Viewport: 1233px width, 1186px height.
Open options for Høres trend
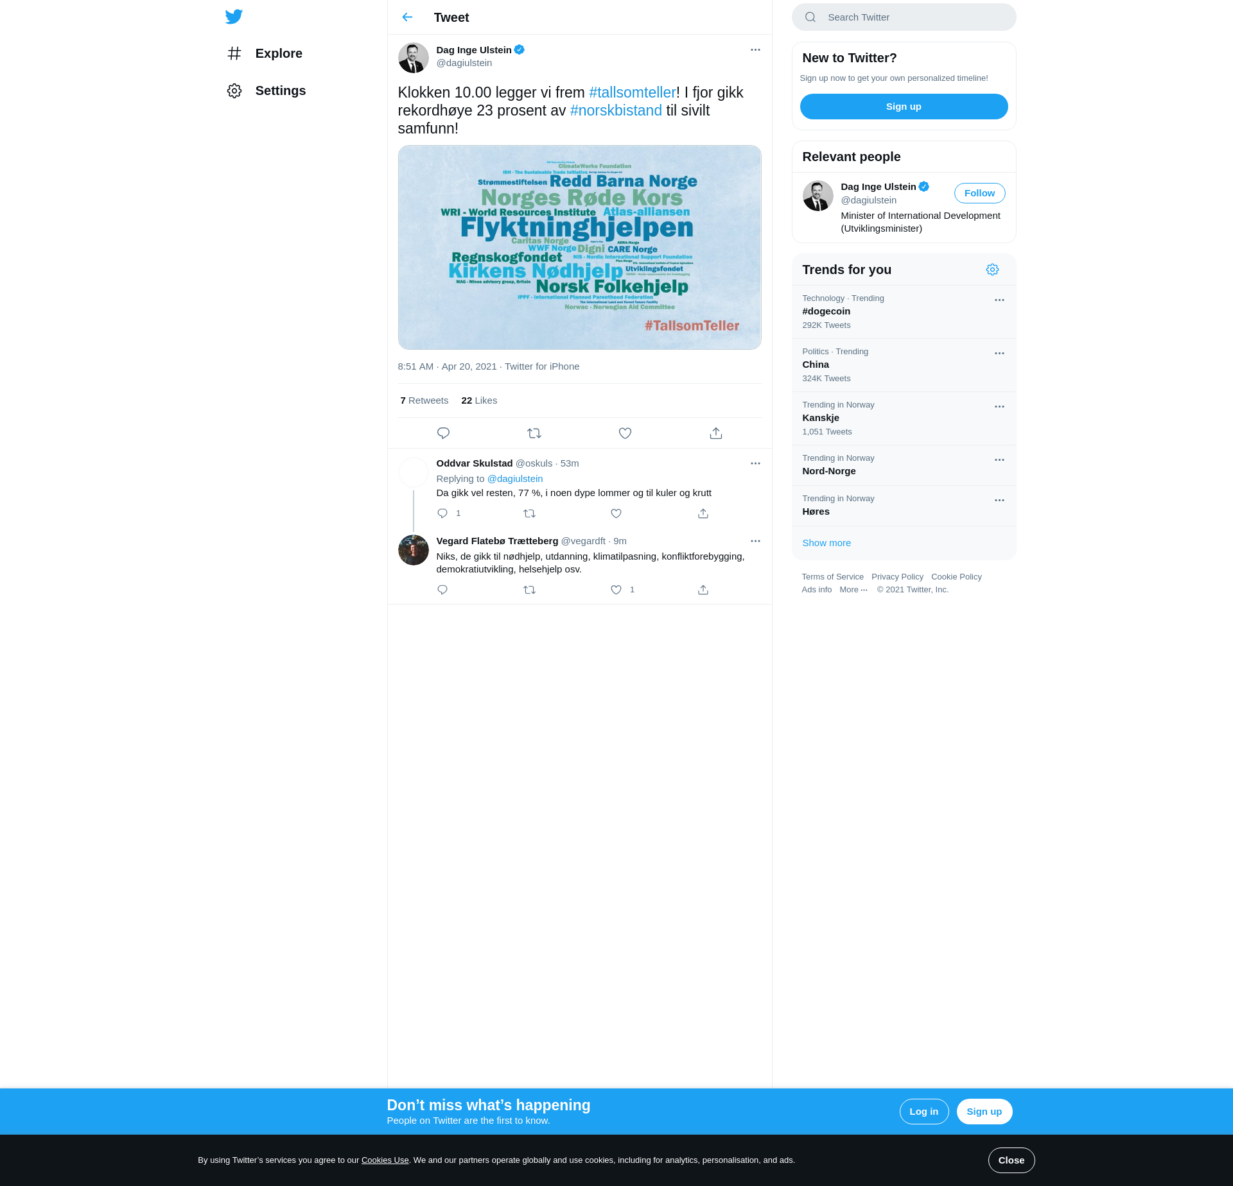(999, 501)
